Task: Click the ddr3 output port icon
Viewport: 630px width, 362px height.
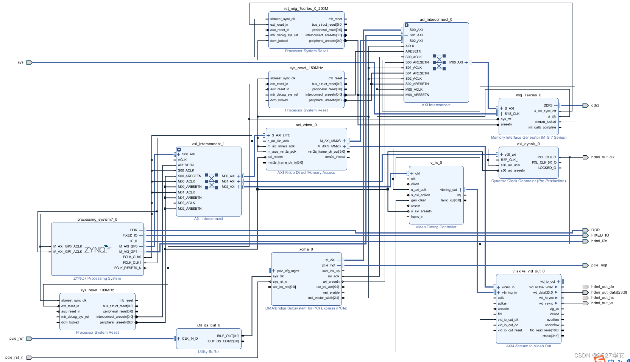Action: tap(585, 105)
